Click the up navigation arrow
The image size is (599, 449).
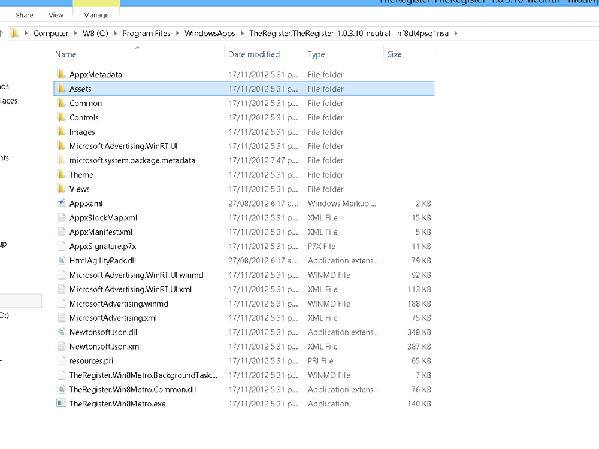(2, 33)
